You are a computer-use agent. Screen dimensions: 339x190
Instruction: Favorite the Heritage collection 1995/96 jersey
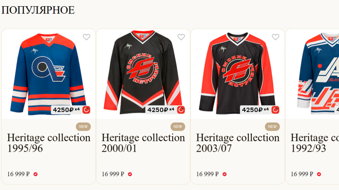[x=86, y=37]
